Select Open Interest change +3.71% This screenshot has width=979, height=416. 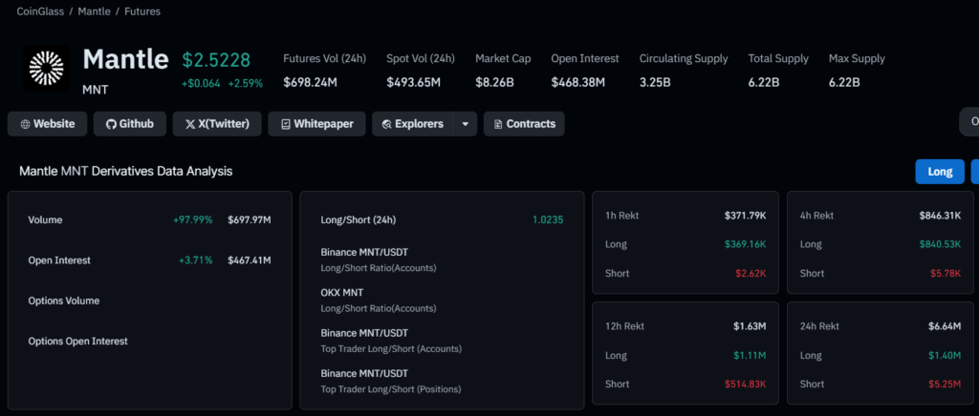coord(195,260)
